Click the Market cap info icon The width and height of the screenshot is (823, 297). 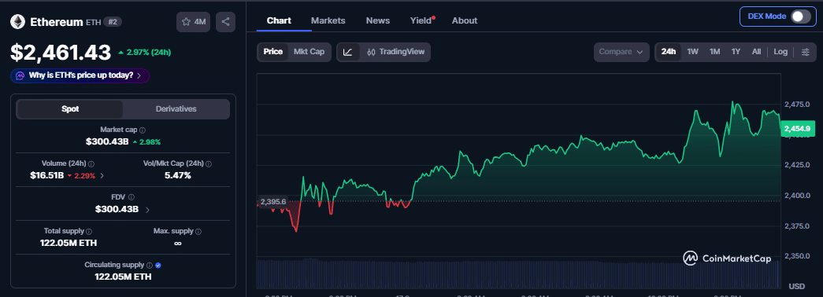pyautogui.click(x=143, y=130)
